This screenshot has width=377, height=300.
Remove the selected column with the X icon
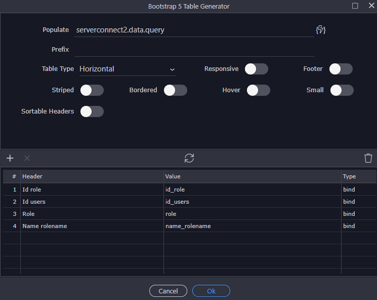(27, 158)
